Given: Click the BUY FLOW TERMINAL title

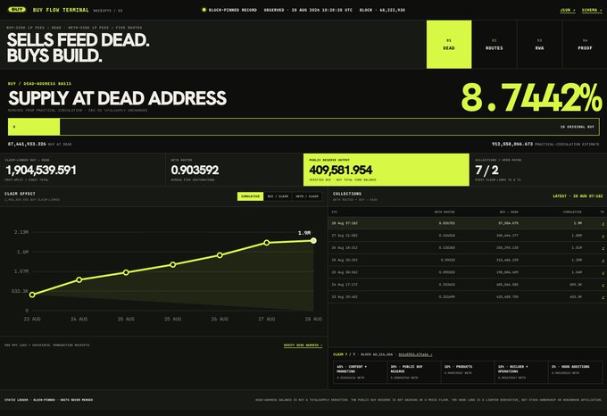Looking at the screenshot, I should click(61, 10).
